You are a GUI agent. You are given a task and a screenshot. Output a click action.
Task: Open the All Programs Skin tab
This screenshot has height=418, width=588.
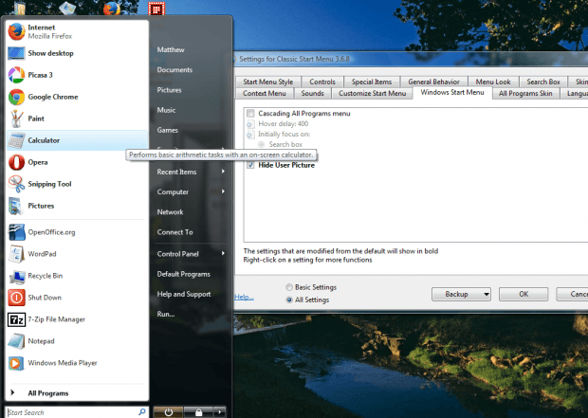(x=525, y=93)
